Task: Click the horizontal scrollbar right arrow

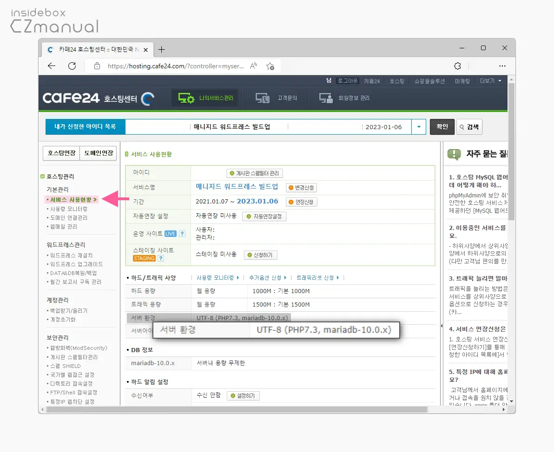Action: (x=504, y=410)
